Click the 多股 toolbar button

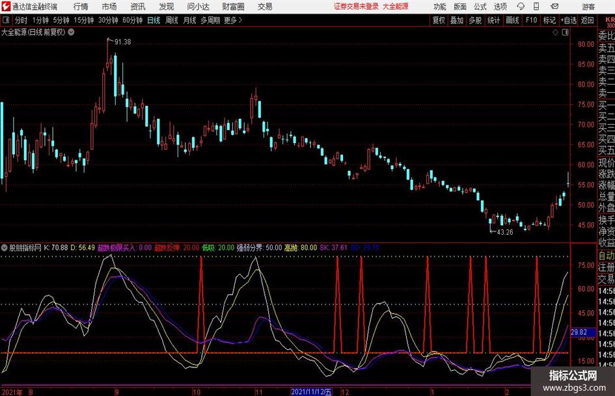pos(475,20)
